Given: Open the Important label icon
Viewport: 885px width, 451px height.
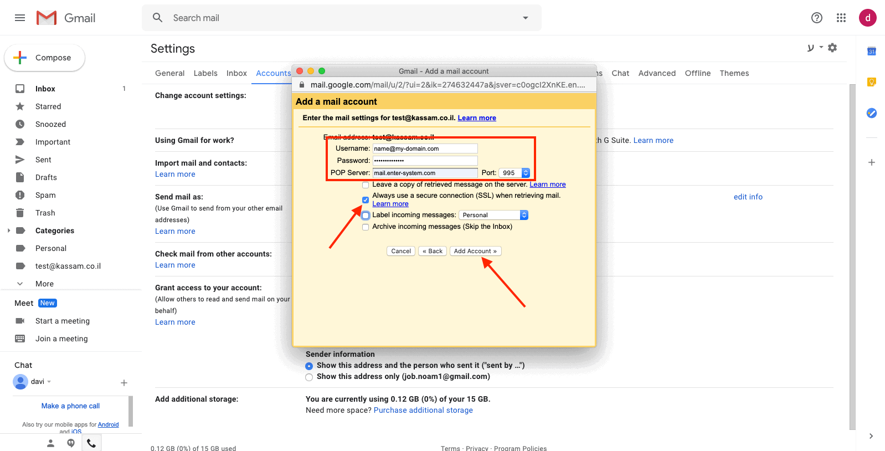Looking at the screenshot, I should click(x=20, y=142).
